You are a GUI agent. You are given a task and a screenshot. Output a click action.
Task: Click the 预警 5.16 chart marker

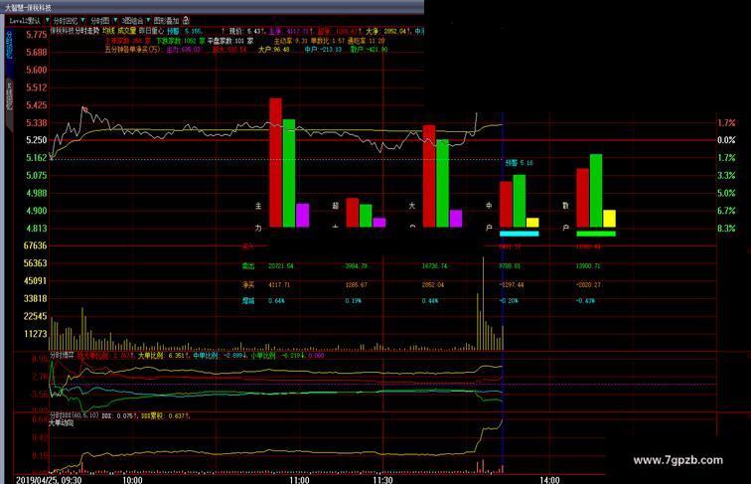(x=520, y=163)
